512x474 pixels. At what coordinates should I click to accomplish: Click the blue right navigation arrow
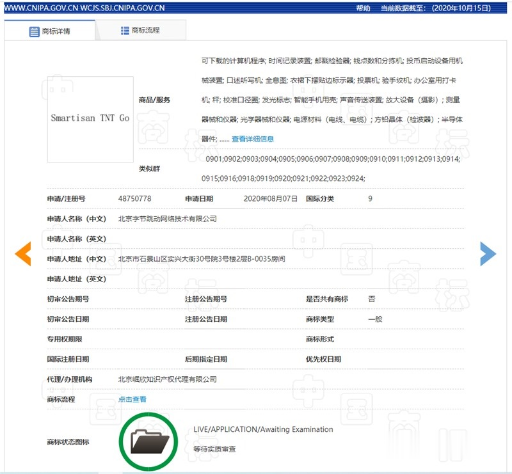click(x=488, y=254)
